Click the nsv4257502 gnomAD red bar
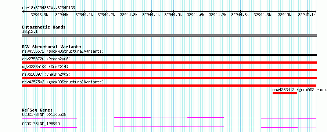 click(x=169, y=86)
